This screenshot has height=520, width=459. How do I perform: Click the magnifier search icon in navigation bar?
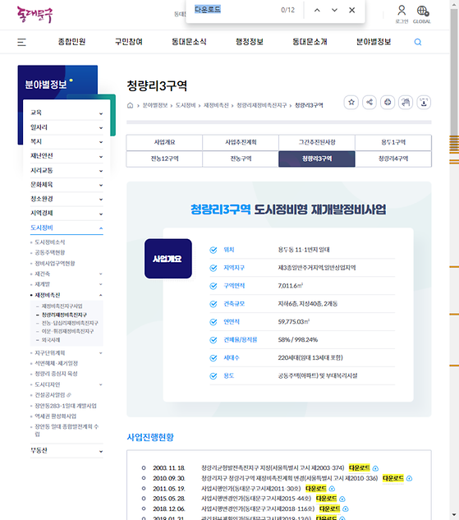418,42
